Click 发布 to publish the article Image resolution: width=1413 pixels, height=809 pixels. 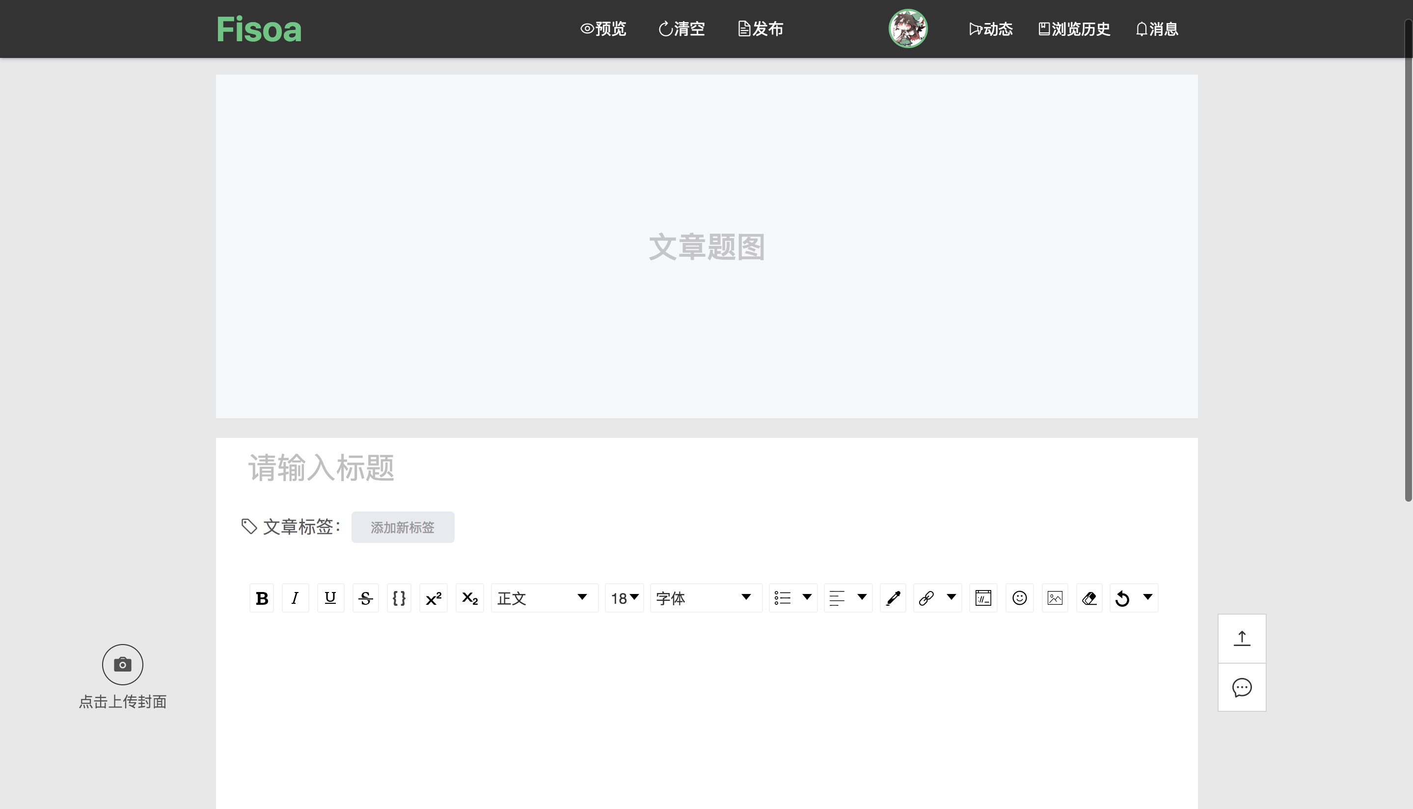pos(761,29)
